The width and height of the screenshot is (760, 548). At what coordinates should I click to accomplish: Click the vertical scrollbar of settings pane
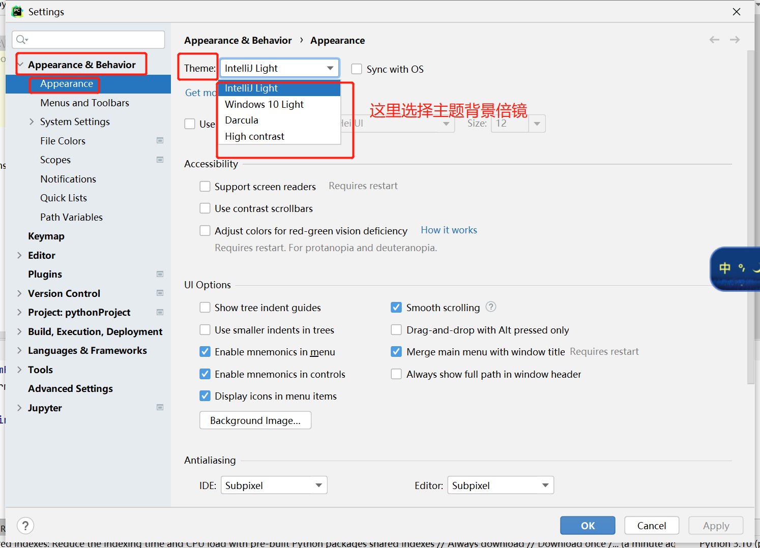pos(751,217)
